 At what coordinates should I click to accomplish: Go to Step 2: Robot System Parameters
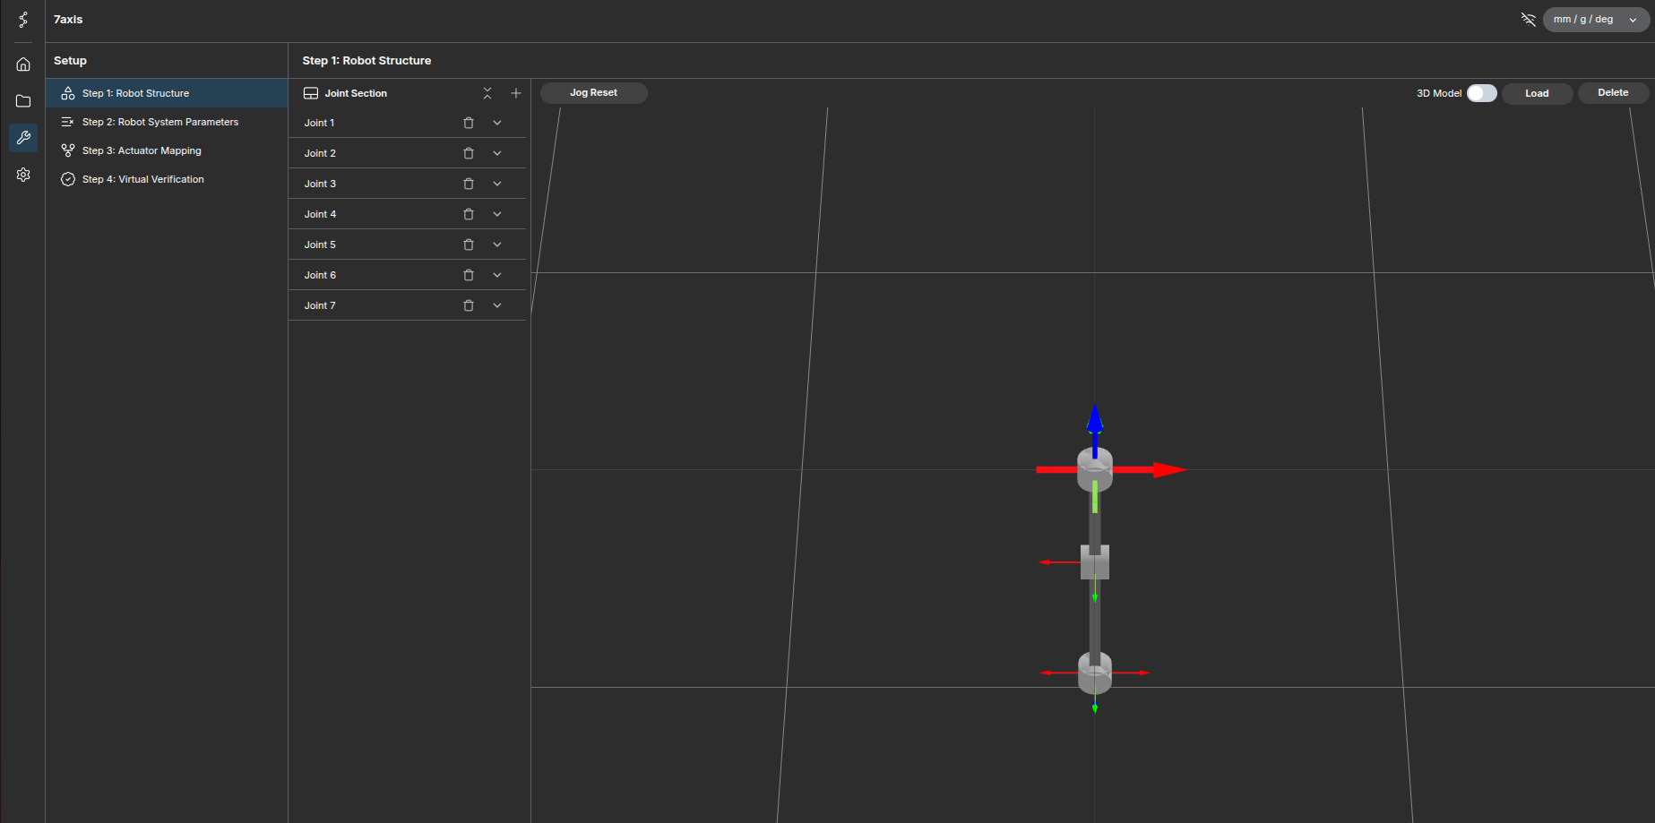tap(160, 122)
